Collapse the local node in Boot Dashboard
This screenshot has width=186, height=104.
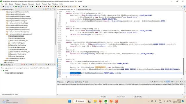(x=2, y=71)
